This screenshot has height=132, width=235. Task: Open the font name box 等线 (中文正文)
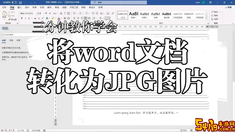[x=28, y=13]
